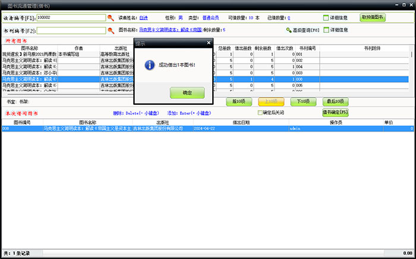Select the book row numbered 004
The height and width of the screenshot is (259, 416).
coord(206,67)
